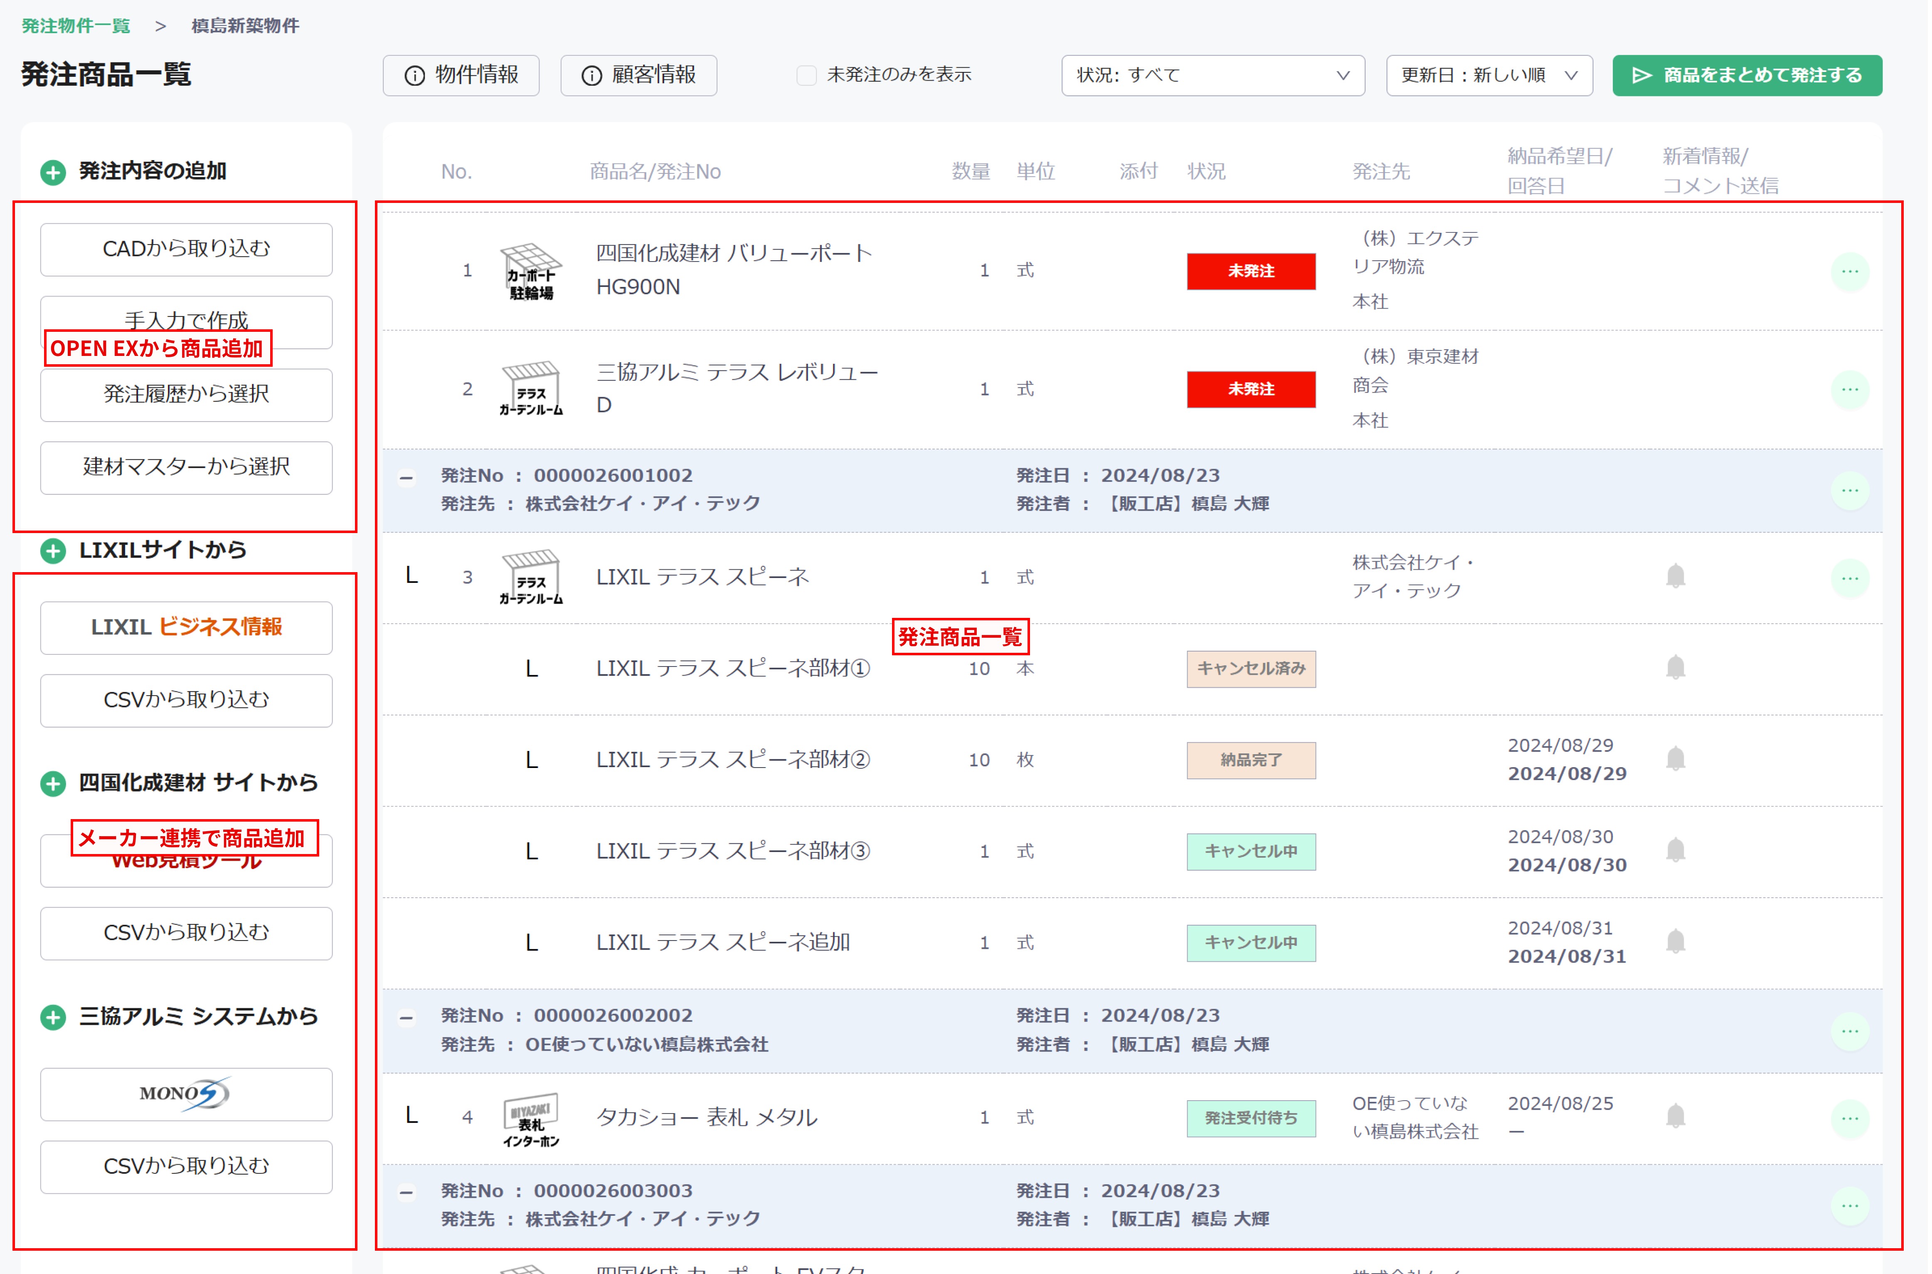Click notification bell for LIXIL テラス スピーネ row

pos(1675,576)
